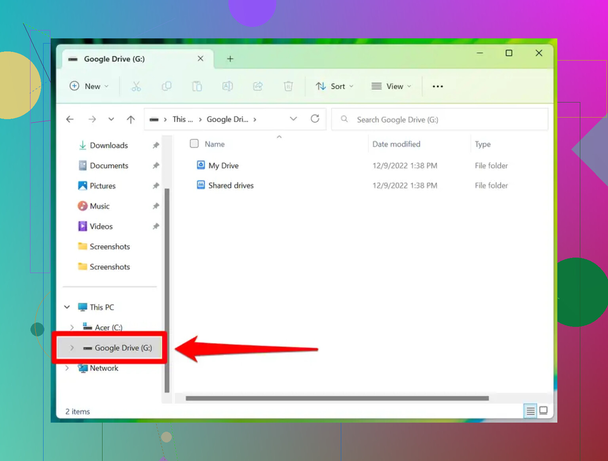The image size is (608, 461).
Task: Select This PC in navigation pane
Action: pyautogui.click(x=102, y=307)
